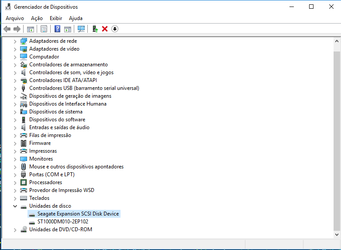The image size is (341, 250).
Task: Select the Dispositivos do software label
Action: click(x=57, y=120)
